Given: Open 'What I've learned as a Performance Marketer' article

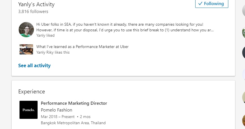Looking at the screenshot, I should 83,47.
